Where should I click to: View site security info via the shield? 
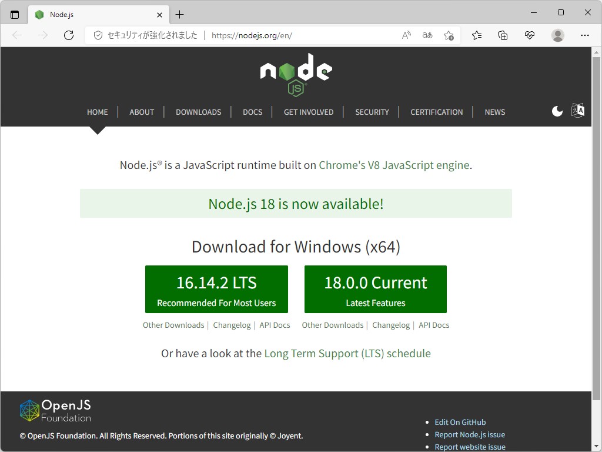pos(98,35)
